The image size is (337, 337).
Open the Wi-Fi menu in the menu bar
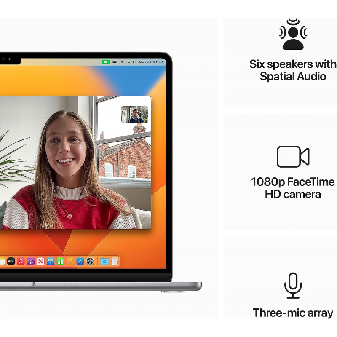(123, 62)
